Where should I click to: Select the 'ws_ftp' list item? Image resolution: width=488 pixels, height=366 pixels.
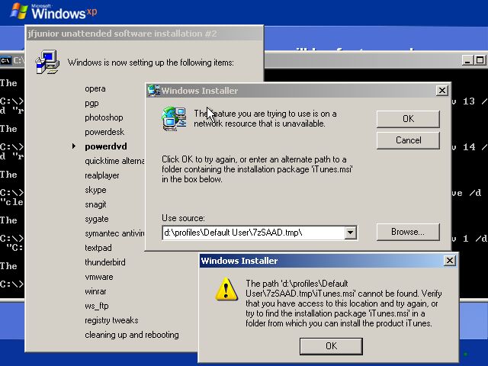(x=97, y=307)
